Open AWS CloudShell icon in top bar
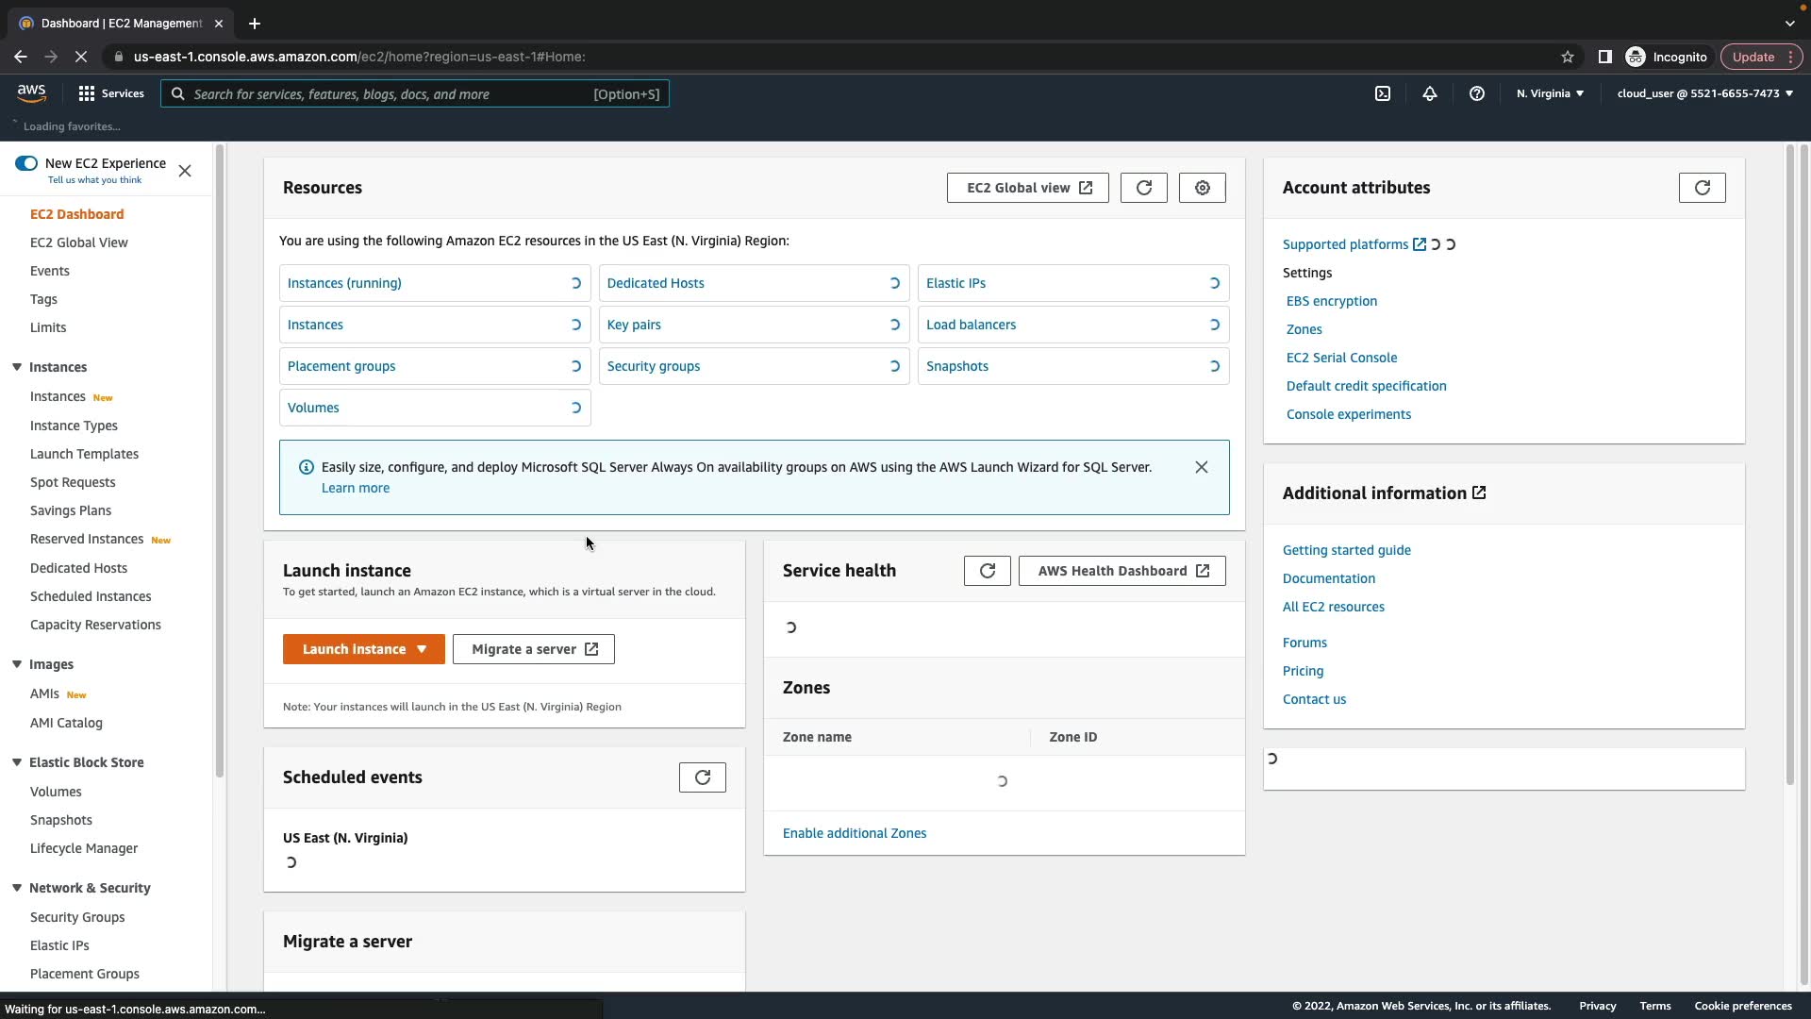 [1383, 93]
